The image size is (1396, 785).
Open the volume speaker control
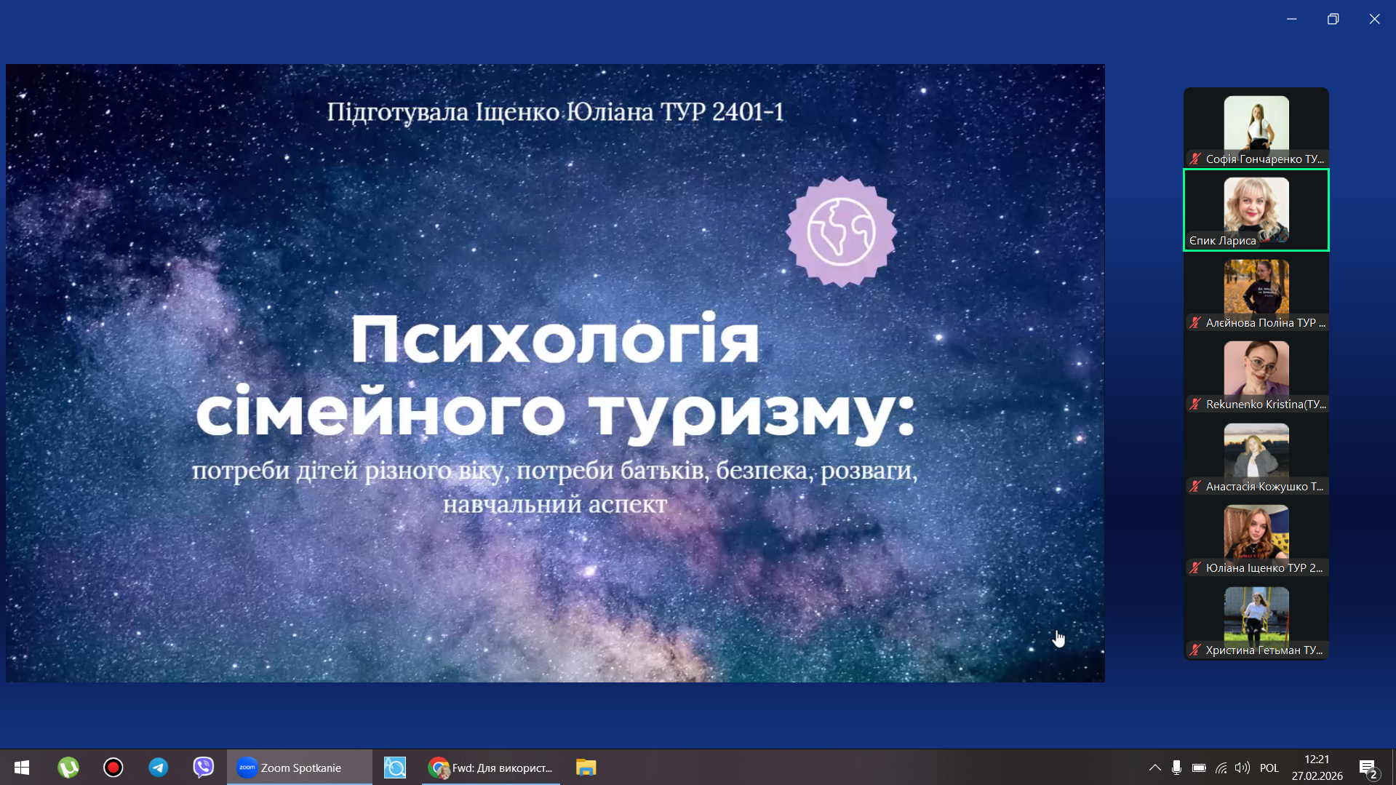pyautogui.click(x=1243, y=768)
